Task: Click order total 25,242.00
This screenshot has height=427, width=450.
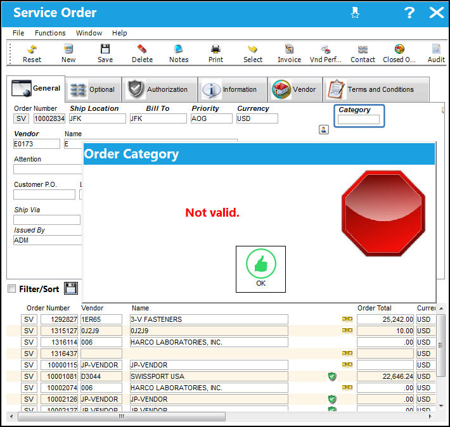Action: coord(385,319)
